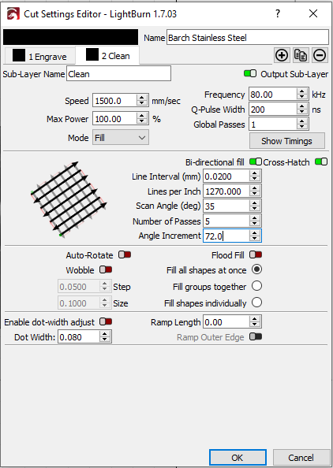Select the 2 Clean tab
Viewport: 333px width, 468px height.
click(107, 56)
